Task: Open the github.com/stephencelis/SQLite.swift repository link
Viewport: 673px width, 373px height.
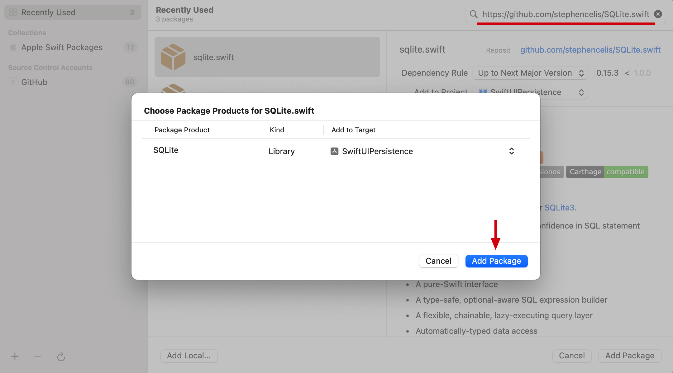Action: pyautogui.click(x=590, y=50)
